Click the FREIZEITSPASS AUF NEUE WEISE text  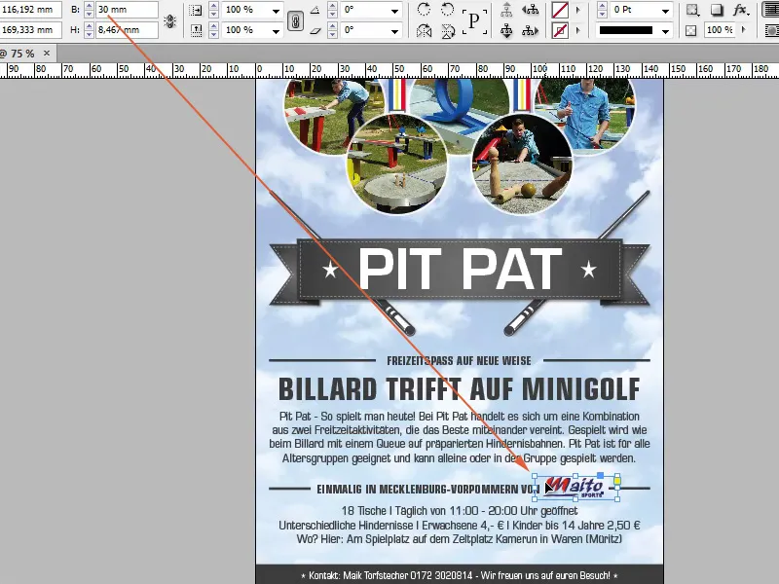459,360
